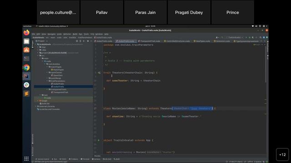
Task: Select MatchTypes file in project tree
Action: pos(58,70)
